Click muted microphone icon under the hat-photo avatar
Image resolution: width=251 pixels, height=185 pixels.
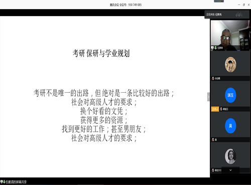pos(213,78)
